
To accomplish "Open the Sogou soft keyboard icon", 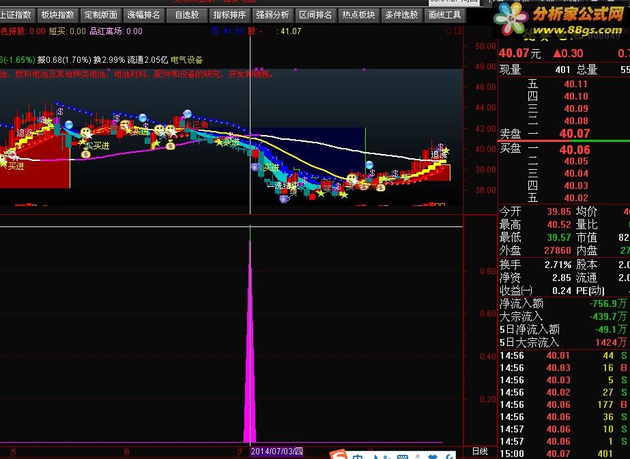I will click(403, 457).
